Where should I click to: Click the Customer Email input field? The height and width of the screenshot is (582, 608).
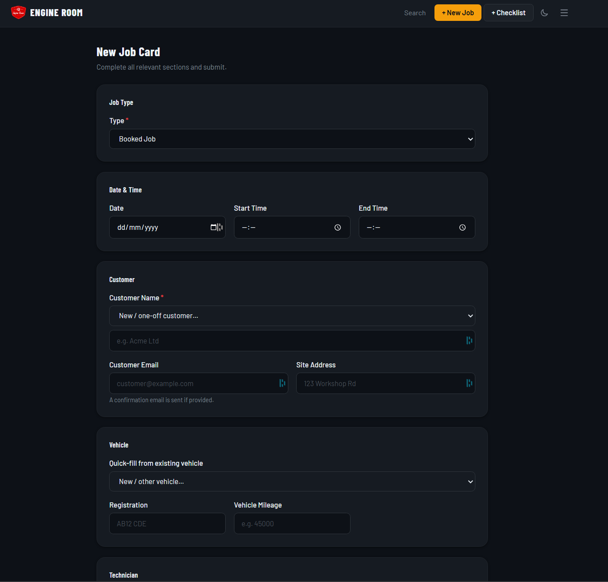[x=198, y=383]
